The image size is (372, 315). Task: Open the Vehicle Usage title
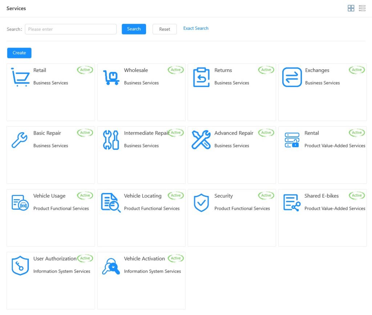[x=49, y=196]
